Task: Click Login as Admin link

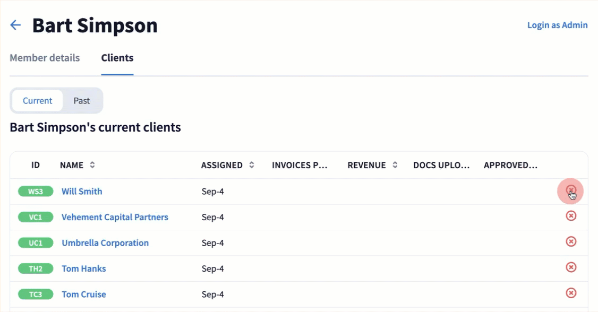Action: (557, 25)
